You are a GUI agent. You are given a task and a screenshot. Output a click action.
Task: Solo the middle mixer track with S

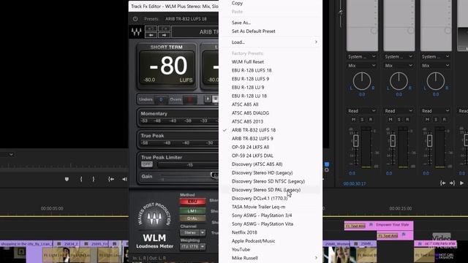tap(399, 119)
